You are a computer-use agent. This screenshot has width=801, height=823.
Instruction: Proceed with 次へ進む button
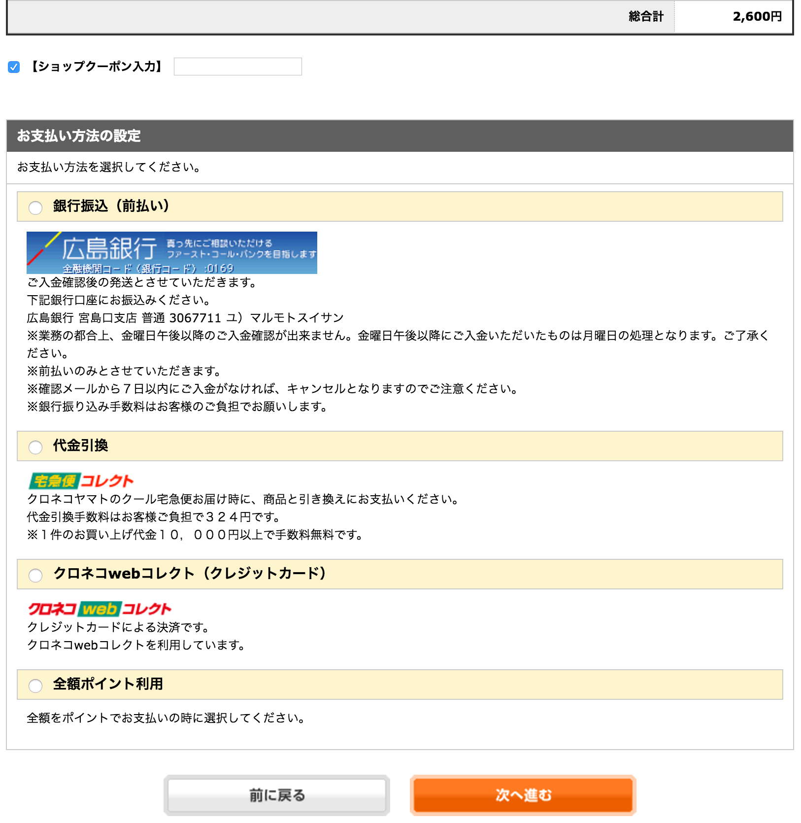523,795
